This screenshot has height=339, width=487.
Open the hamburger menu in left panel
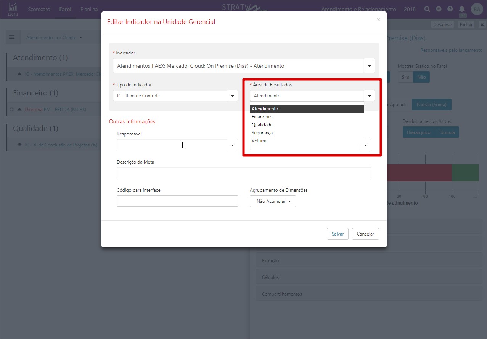12,37
